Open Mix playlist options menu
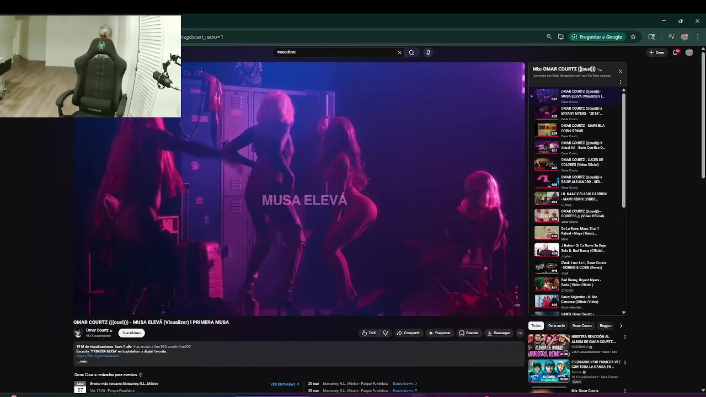 tap(620, 82)
